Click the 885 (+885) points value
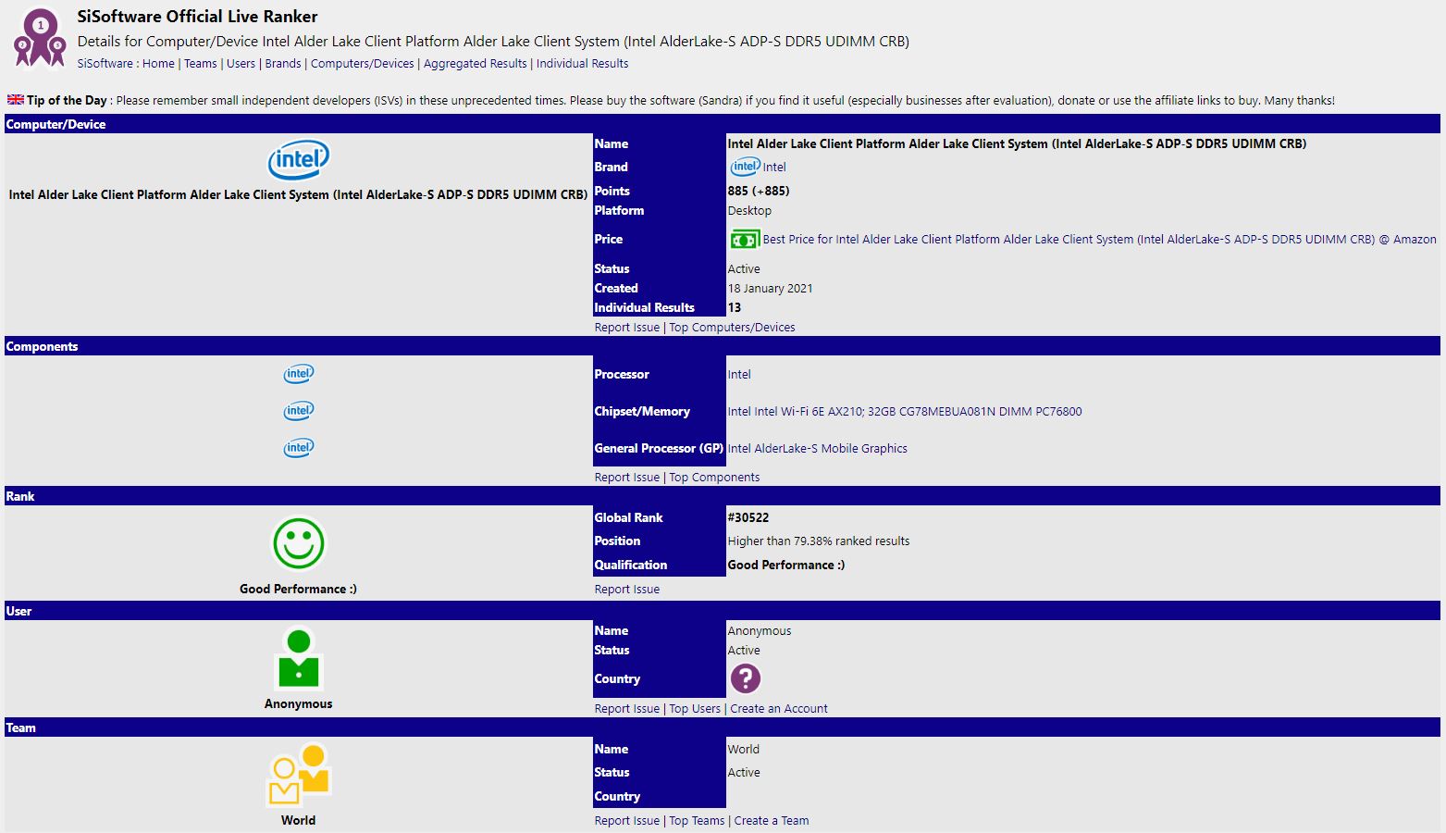Viewport: 1446px width, 833px height. tap(759, 192)
